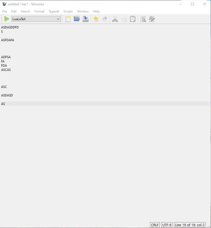Screen dimensions: 211x228
Task: Open the UTF-8 encoding selector
Action: pyautogui.click(x=167, y=225)
